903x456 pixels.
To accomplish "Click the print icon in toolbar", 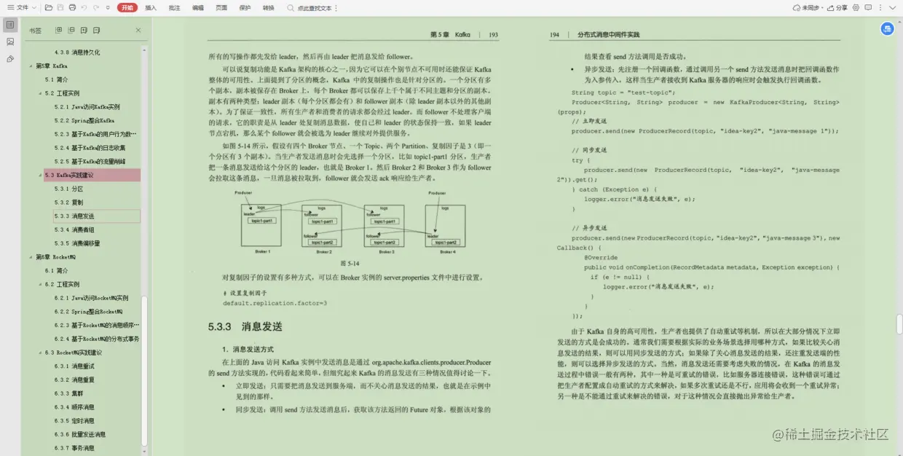I will coord(72,7).
